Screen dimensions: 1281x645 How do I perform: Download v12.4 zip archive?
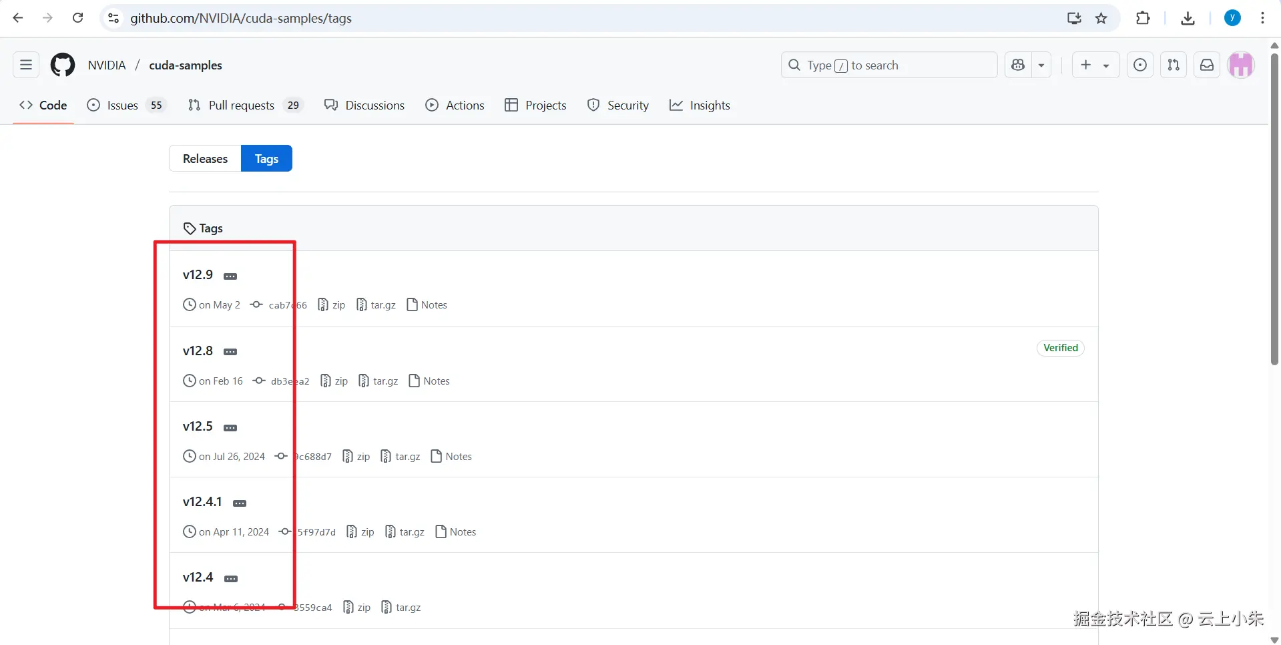point(357,608)
